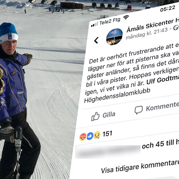Click the Höghedensslalomklubb text in post
Image resolution: width=179 pixels, height=179 pixels.
[117, 95]
